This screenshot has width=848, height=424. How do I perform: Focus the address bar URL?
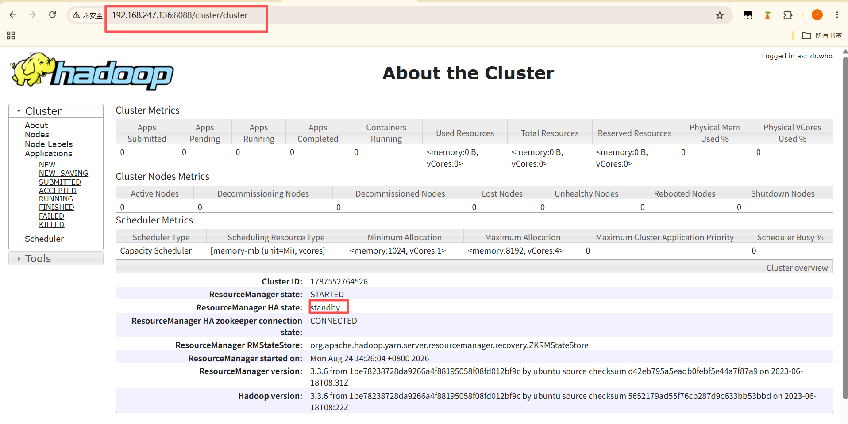point(180,15)
